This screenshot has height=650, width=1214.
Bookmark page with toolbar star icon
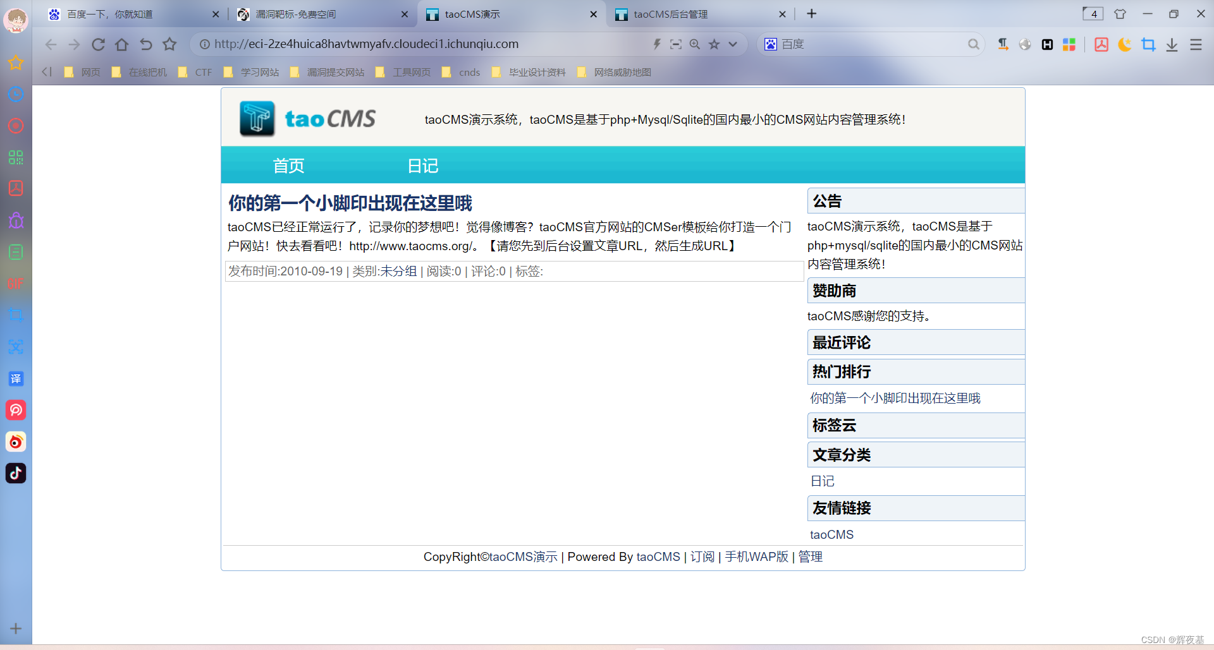(169, 44)
